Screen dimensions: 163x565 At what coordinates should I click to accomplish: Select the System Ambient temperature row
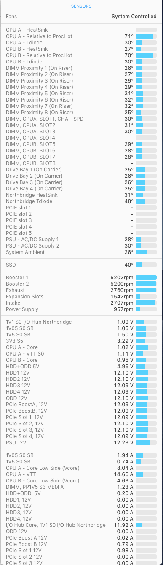81,252
